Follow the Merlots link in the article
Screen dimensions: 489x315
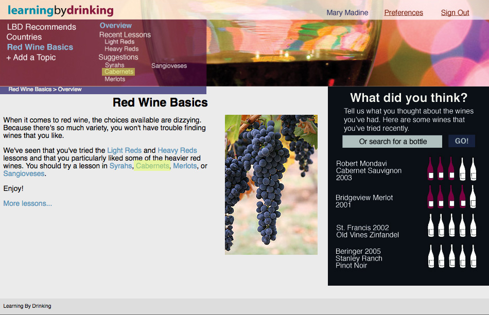coord(185,166)
